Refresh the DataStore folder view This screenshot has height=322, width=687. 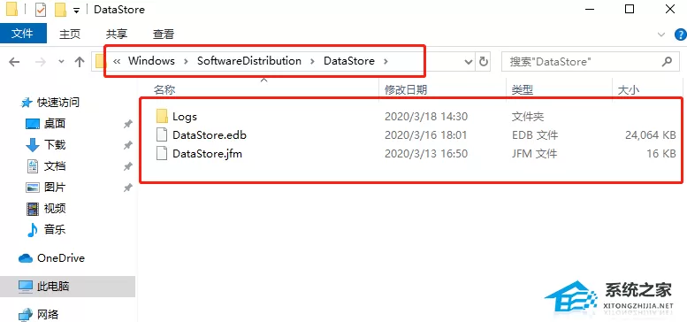coord(484,61)
